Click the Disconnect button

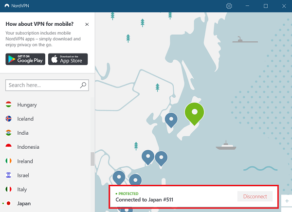pyautogui.click(x=255, y=196)
